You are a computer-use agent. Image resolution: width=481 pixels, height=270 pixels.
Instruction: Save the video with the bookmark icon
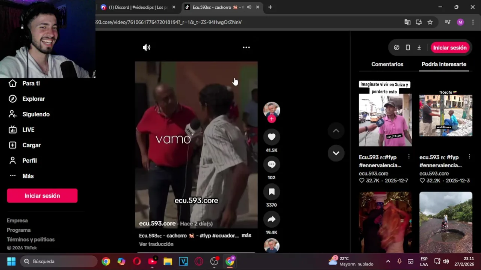[271, 192]
